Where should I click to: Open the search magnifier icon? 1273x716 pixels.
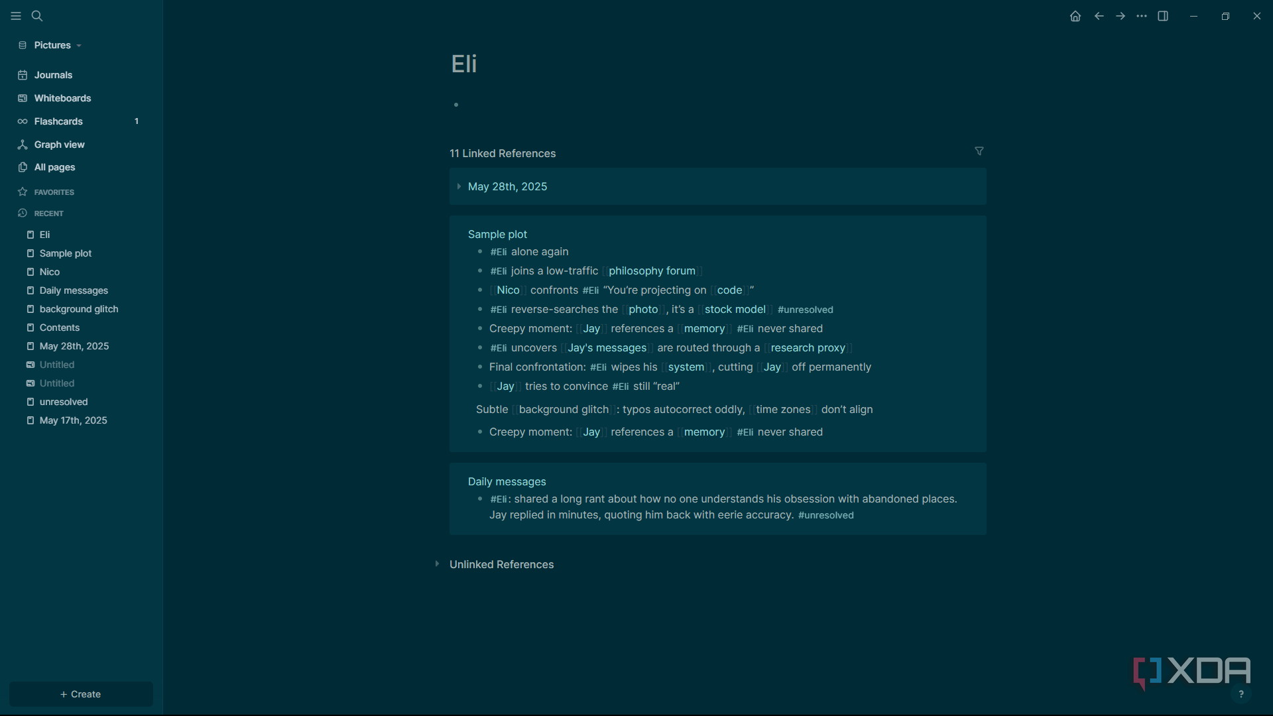coord(37,16)
